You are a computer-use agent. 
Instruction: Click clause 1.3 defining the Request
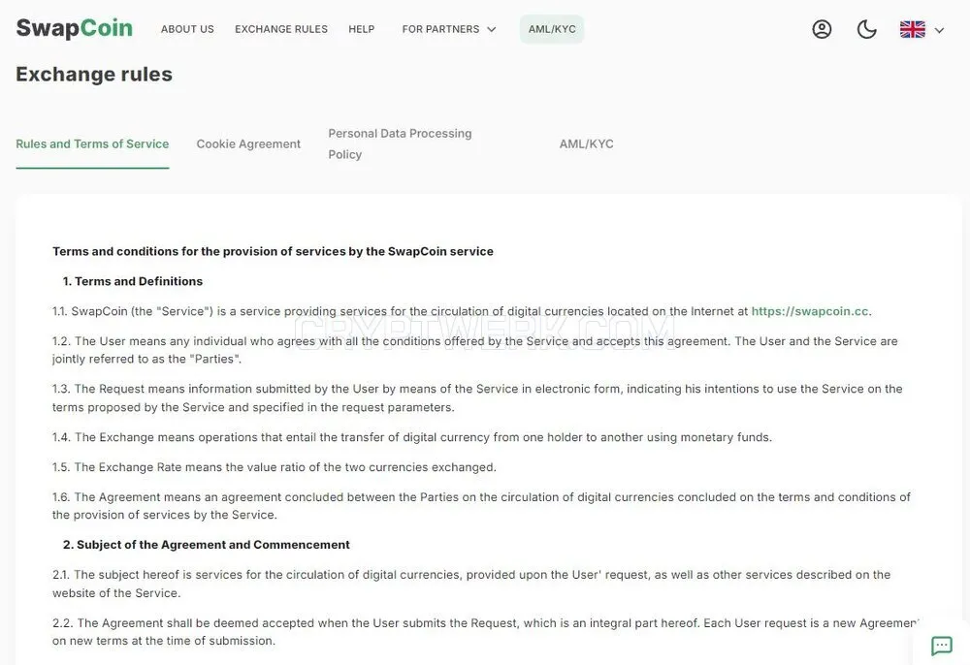coord(477,398)
